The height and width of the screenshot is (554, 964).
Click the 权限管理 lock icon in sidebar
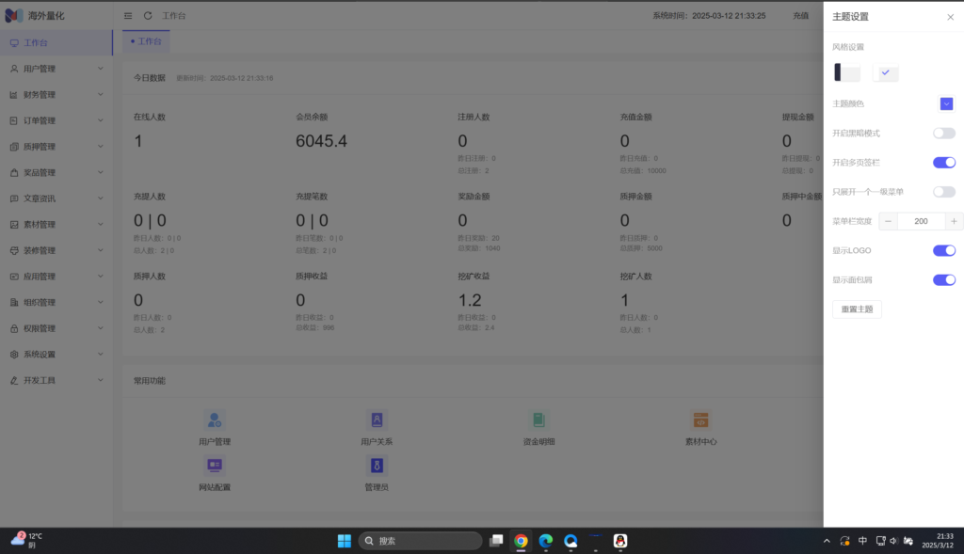tap(14, 328)
